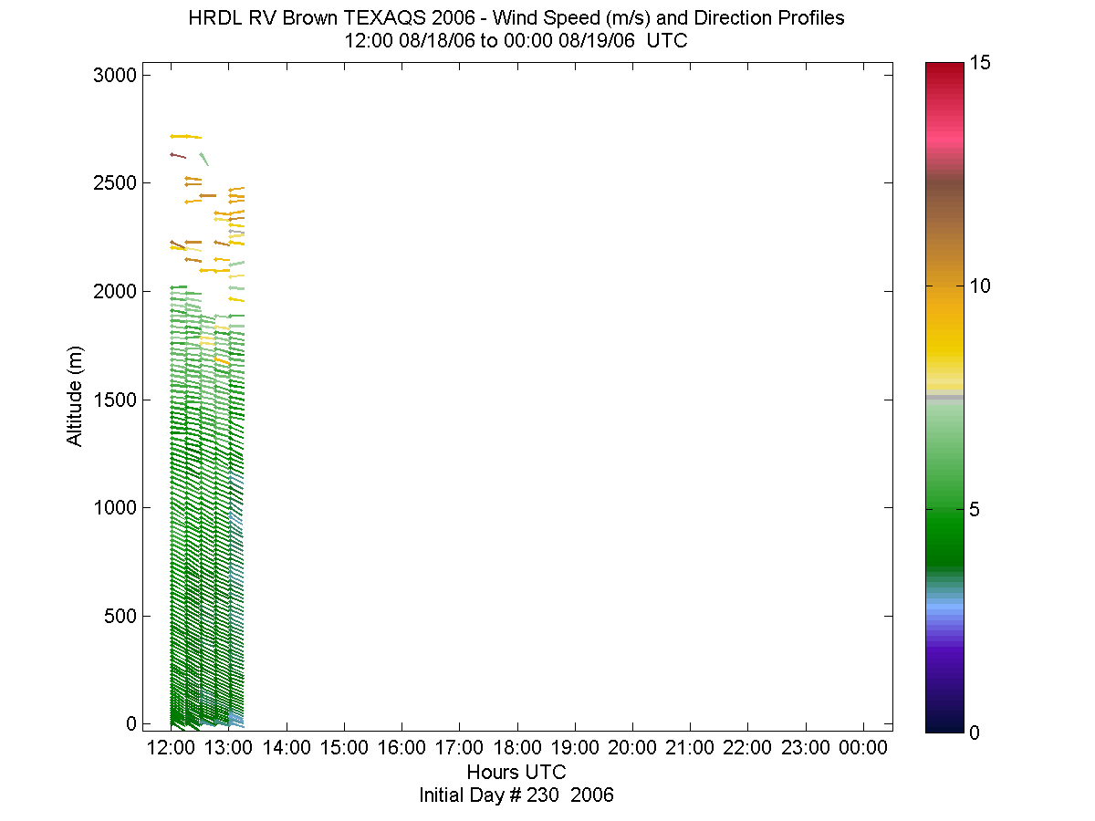
Task: Pick the yellow band on the colorbar
Action: tap(944, 344)
